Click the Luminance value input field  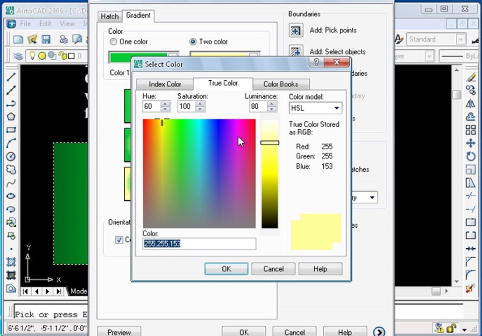click(x=258, y=106)
